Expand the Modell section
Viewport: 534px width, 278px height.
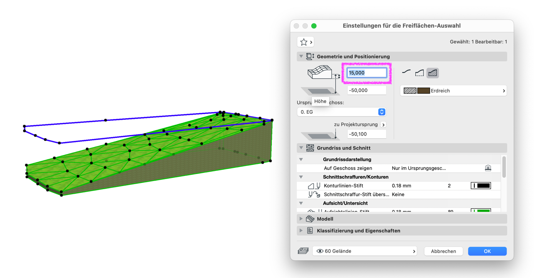[301, 219]
